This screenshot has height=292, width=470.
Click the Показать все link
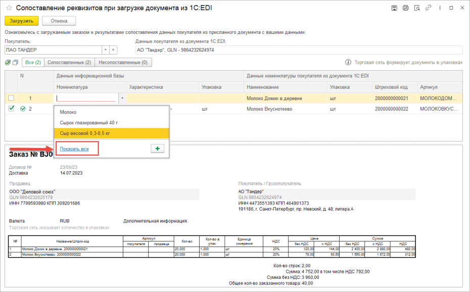pos(74,149)
